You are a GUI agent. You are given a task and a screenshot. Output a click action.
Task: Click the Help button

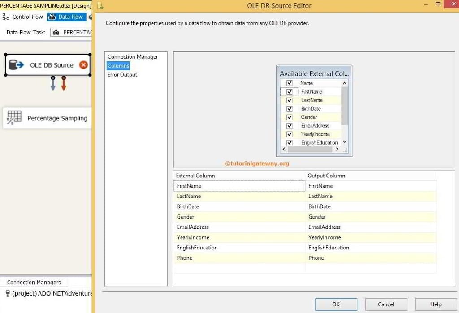coord(436,304)
